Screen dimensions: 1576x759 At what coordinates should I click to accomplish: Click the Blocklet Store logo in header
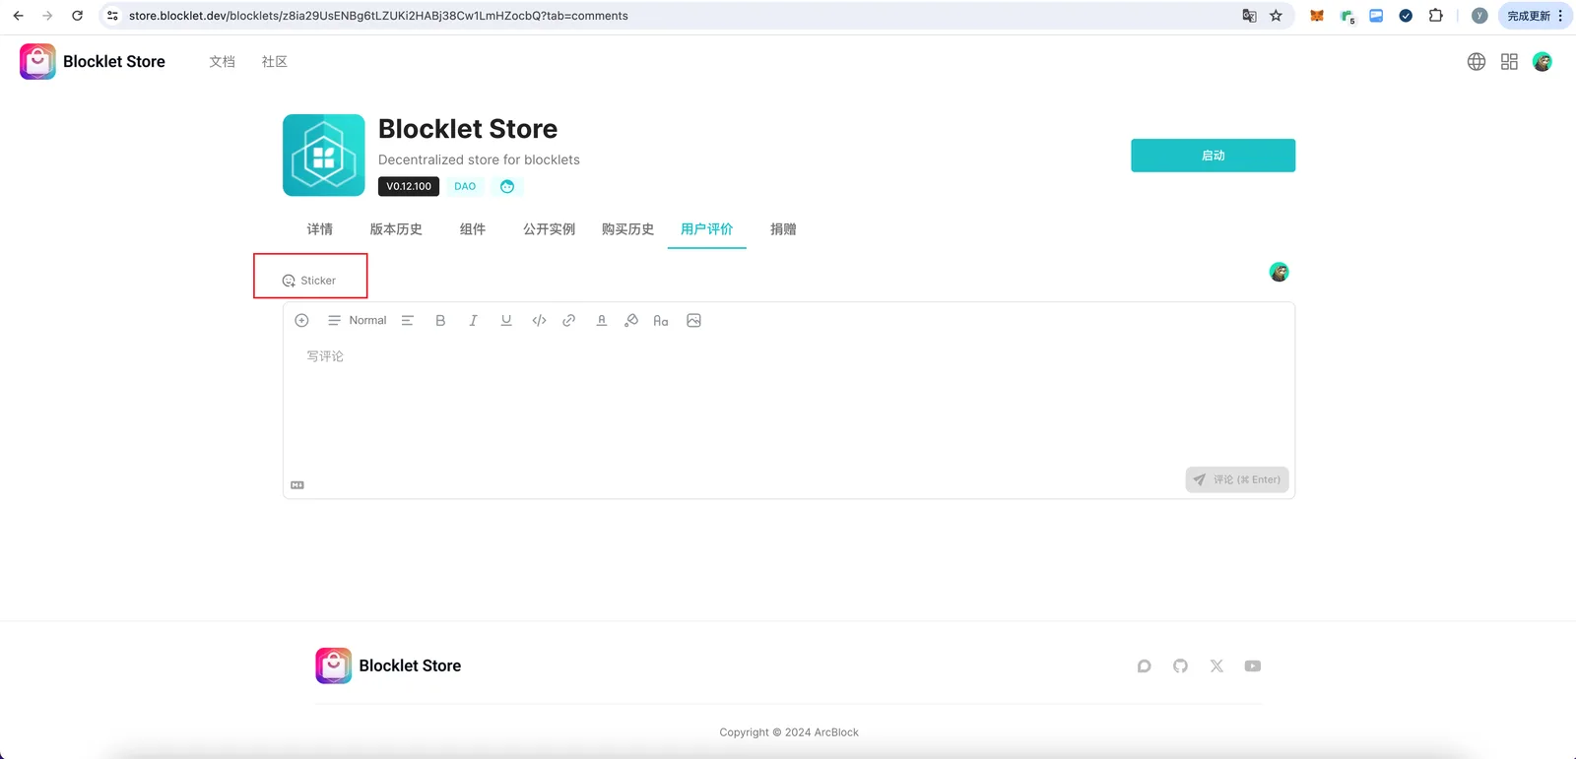click(x=93, y=61)
